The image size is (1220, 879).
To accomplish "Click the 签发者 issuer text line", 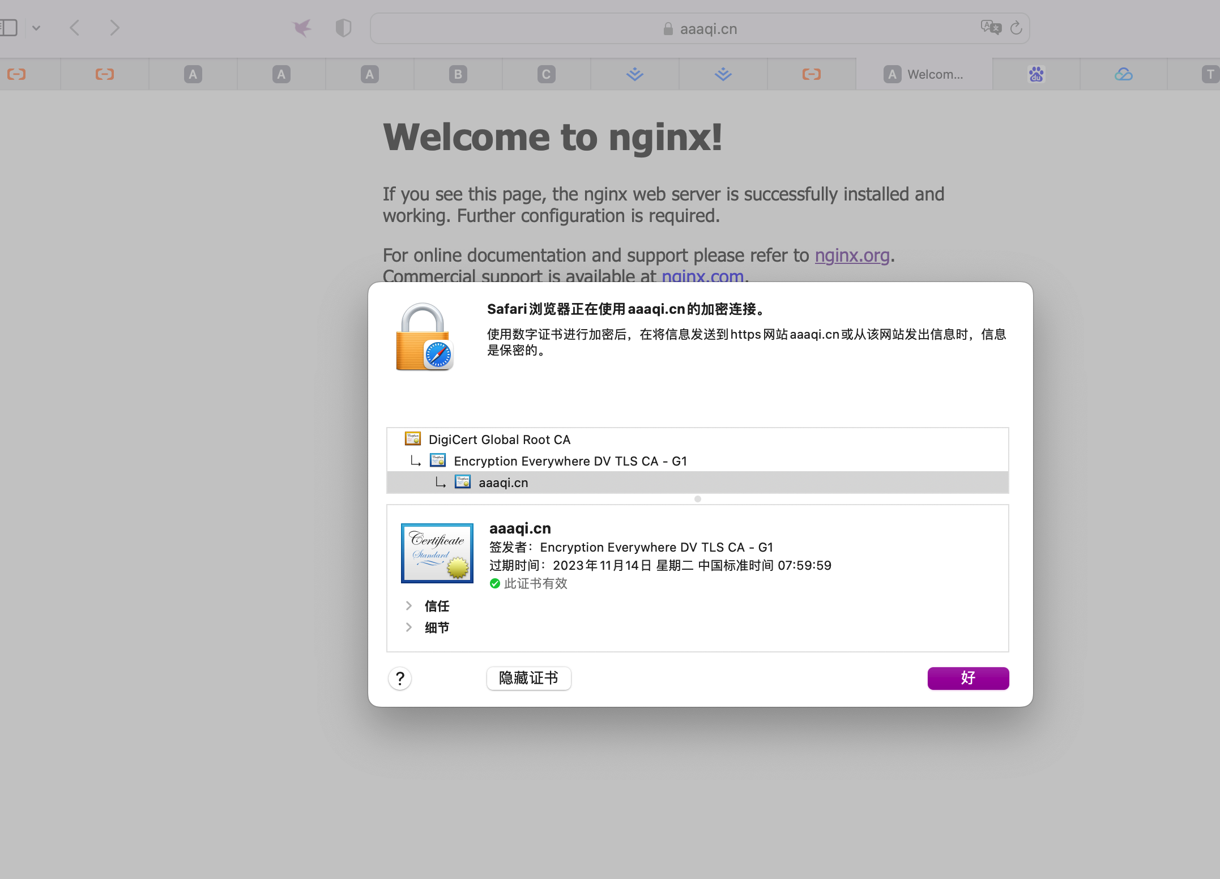I will click(631, 548).
